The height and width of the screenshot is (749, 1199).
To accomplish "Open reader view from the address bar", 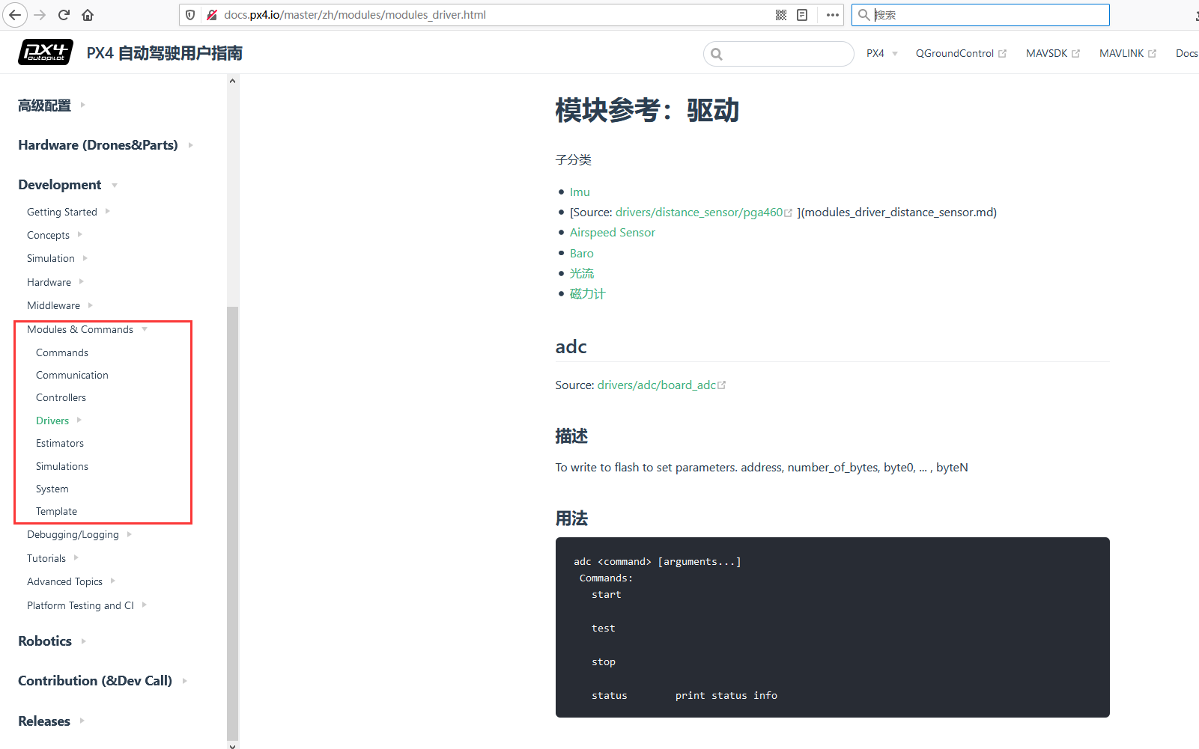I will 802,14.
